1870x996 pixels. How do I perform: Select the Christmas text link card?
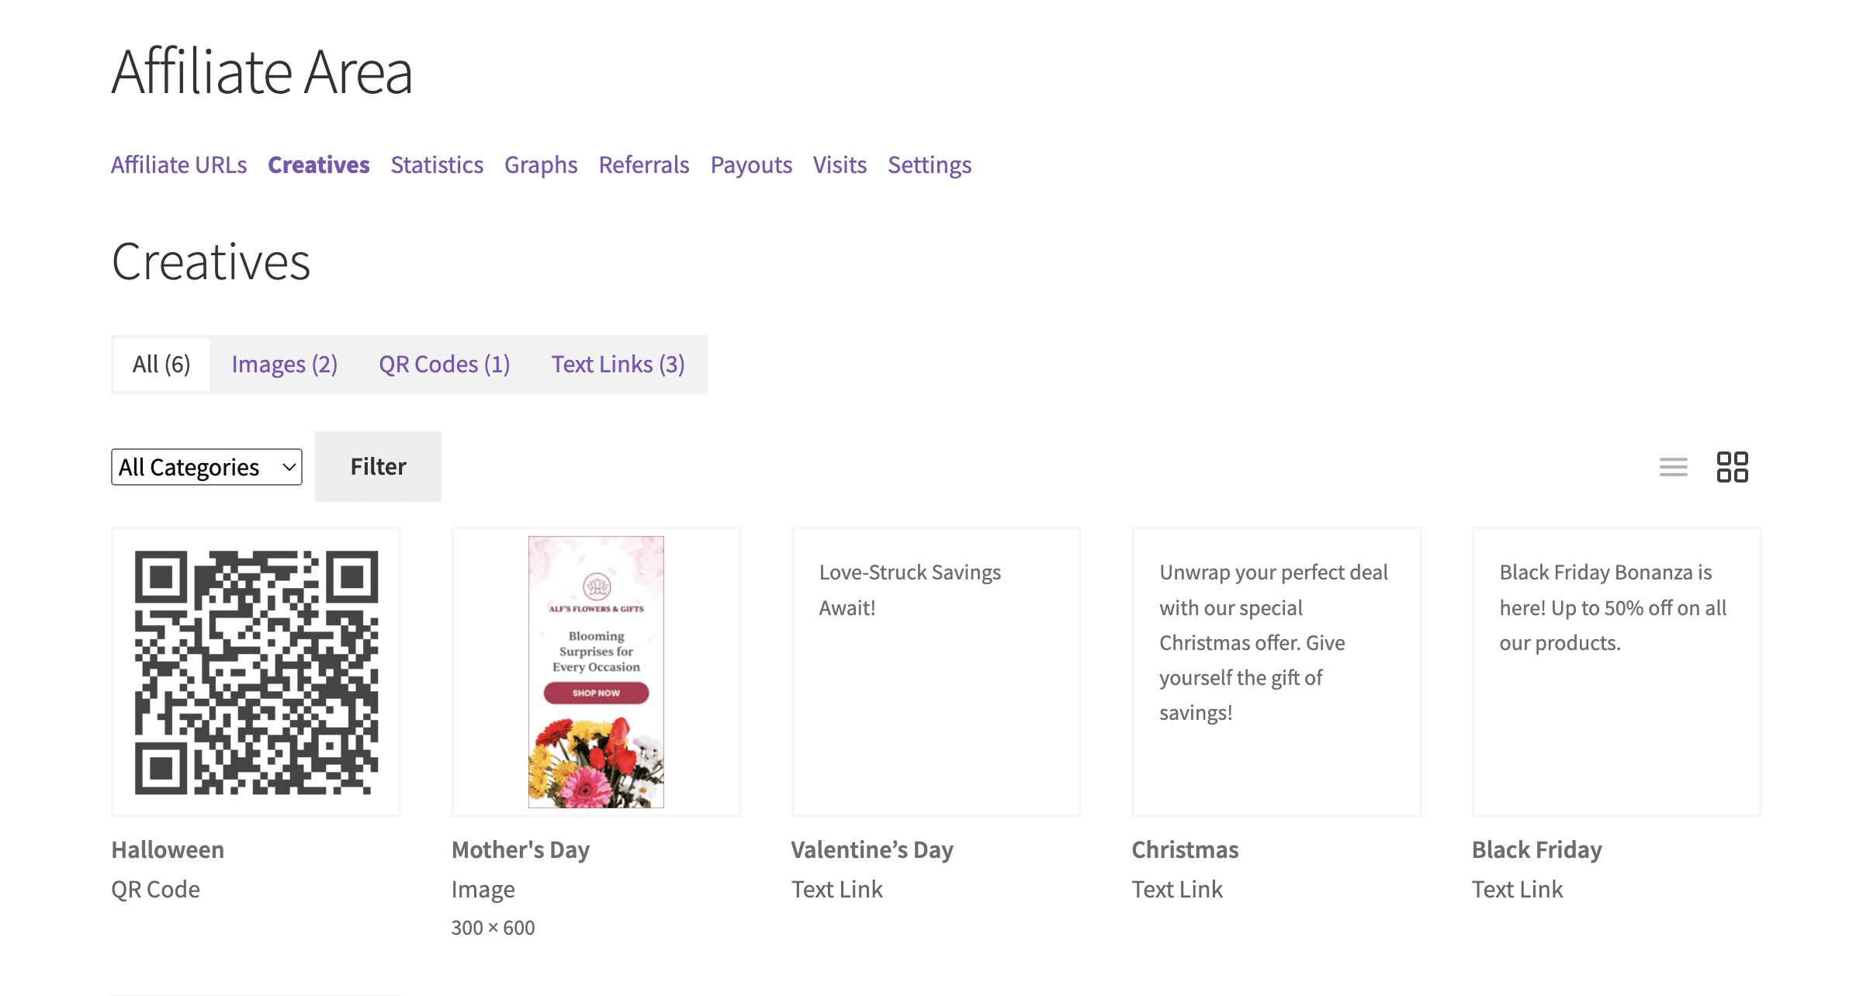pyautogui.click(x=1276, y=672)
